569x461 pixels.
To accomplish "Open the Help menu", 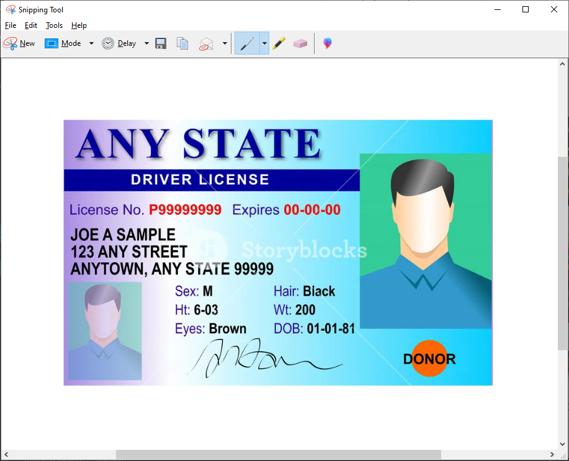I will pos(79,25).
